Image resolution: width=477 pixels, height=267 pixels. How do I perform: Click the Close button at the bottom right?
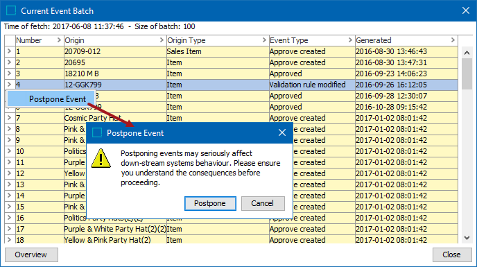tap(452, 255)
